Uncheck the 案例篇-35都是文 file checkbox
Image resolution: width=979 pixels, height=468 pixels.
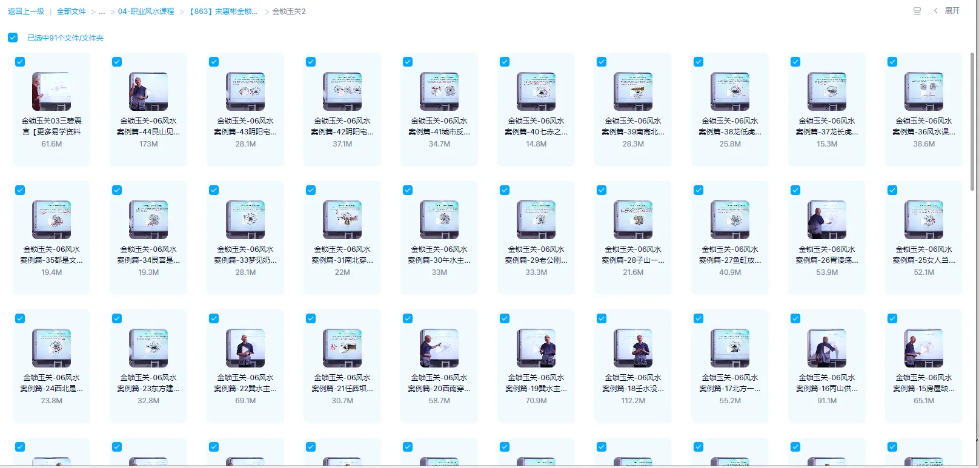pos(20,190)
